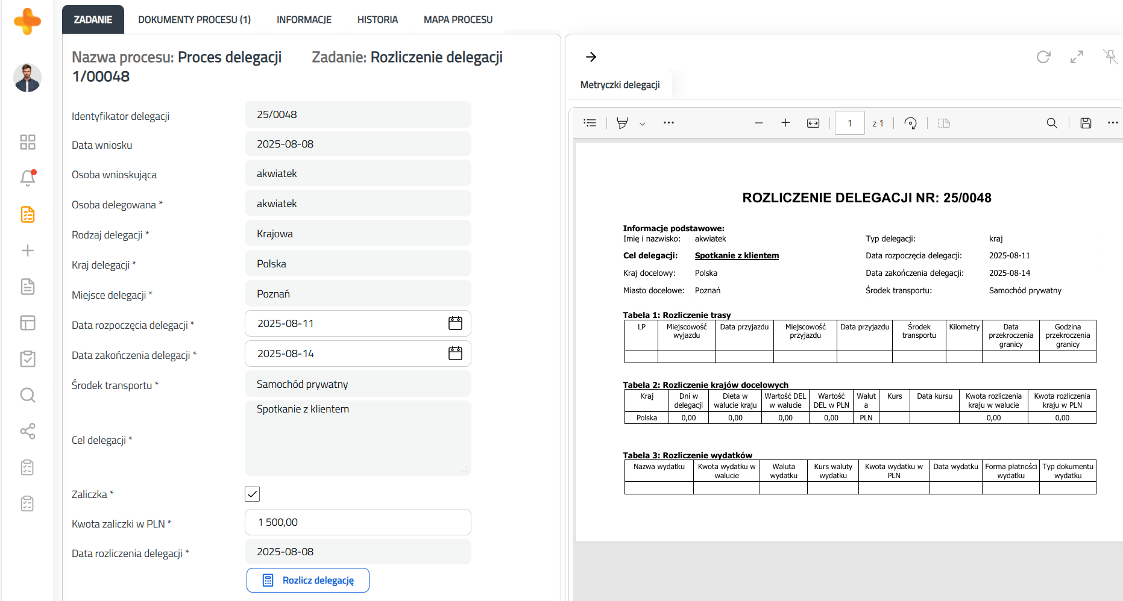Image resolution: width=1123 pixels, height=601 pixels.
Task: Click the PDF title ROZLICZENIE DELEGACJI NR: 25/0048
Action: [x=867, y=198]
